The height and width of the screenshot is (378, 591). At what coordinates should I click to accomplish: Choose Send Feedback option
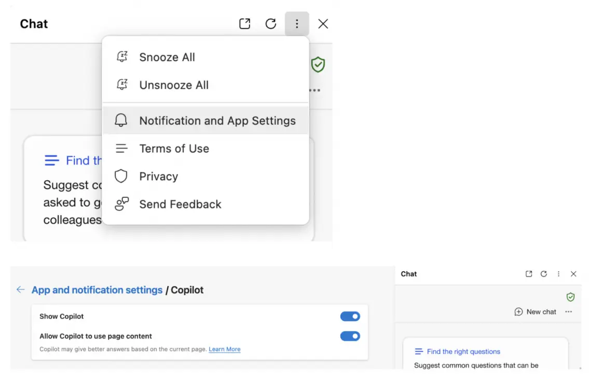click(205, 204)
